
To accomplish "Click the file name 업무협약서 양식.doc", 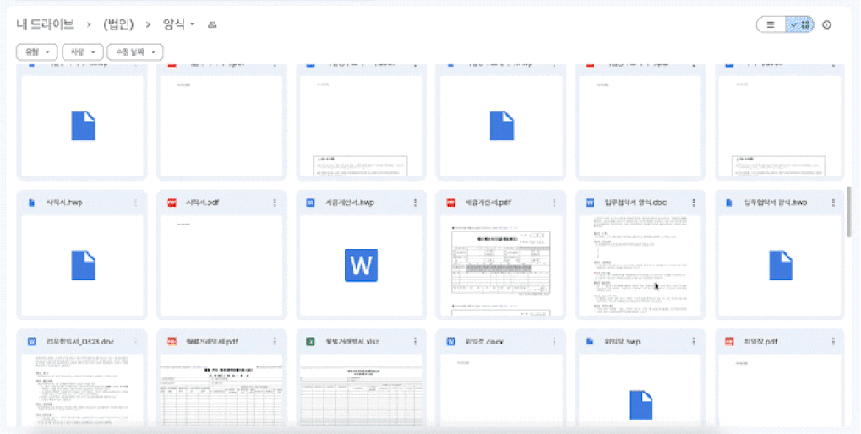I will 635,203.
